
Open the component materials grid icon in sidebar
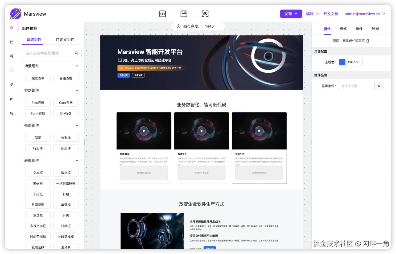coord(11,27)
